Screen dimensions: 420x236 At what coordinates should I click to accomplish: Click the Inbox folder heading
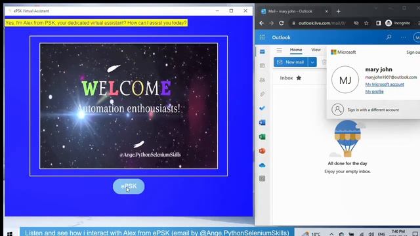click(x=286, y=78)
